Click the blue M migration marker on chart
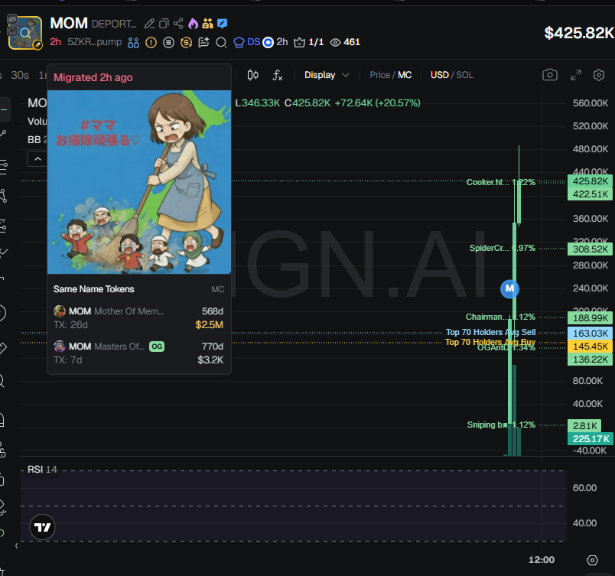615x576 pixels. [509, 288]
